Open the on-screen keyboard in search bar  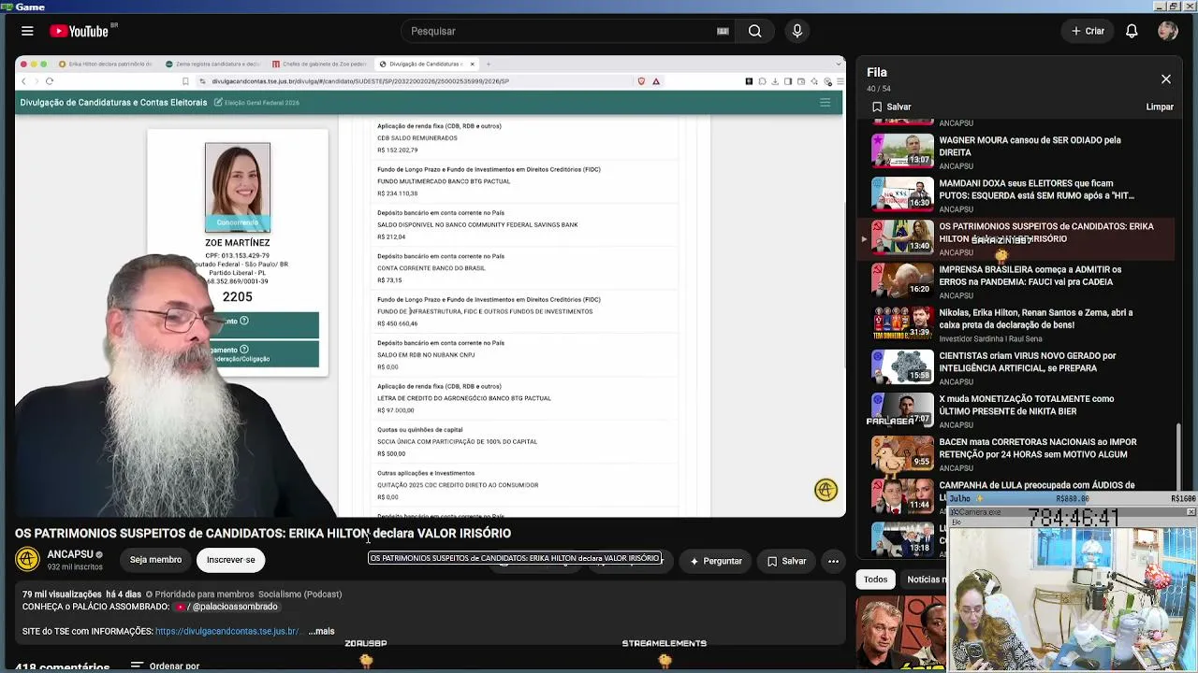pyautogui.click(x=723, y=31)
